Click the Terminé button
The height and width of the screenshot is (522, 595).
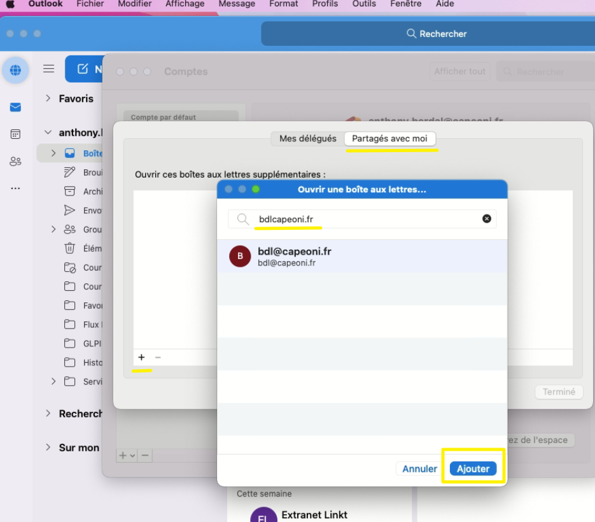(559, 391)
